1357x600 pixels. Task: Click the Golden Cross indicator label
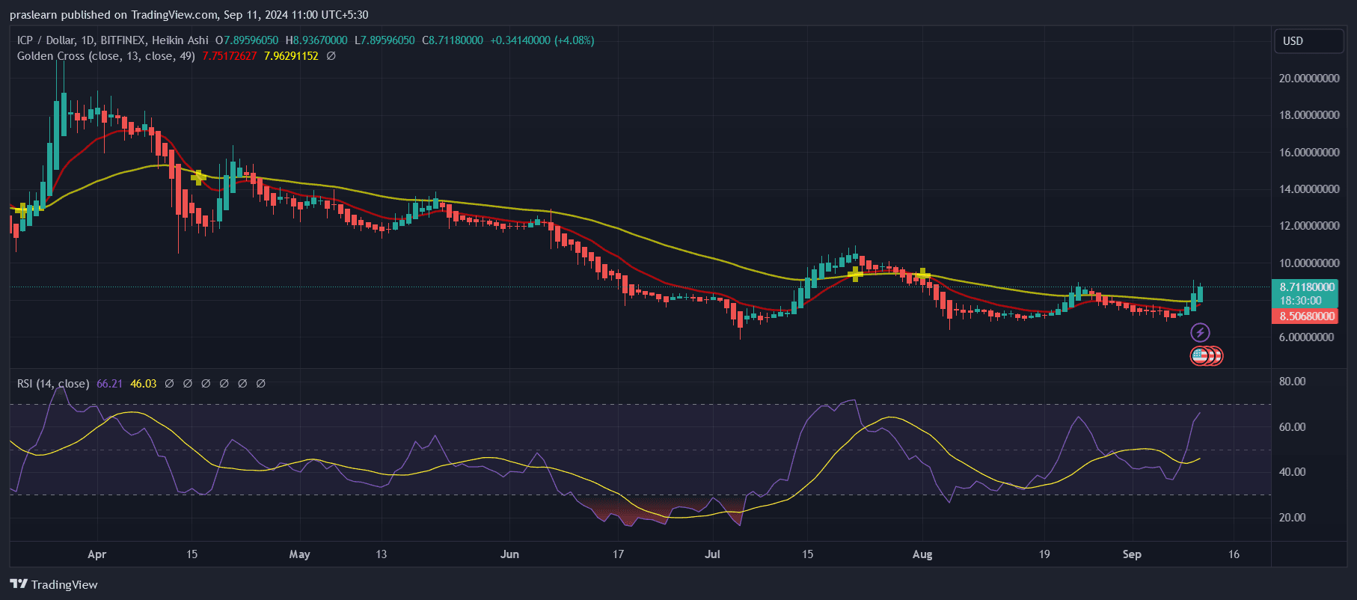click(106, 56)
